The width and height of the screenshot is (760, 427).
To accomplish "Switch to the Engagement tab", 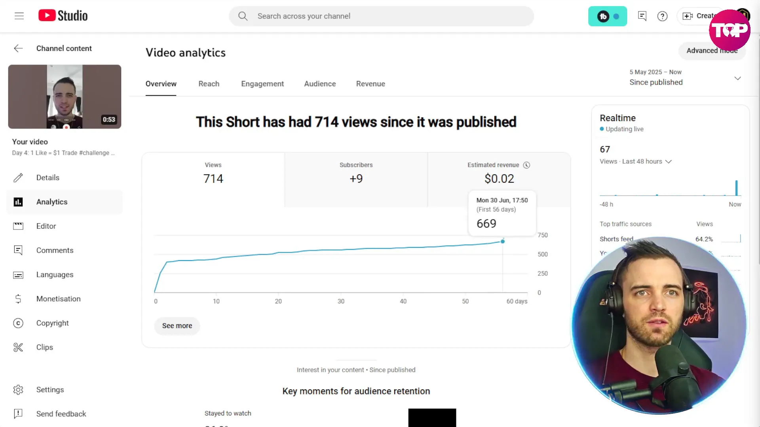I will tap(262, 84).
